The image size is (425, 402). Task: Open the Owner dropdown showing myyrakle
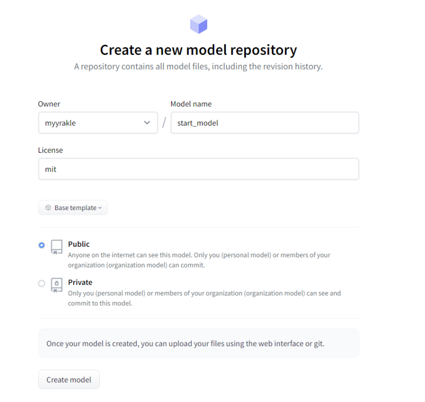coord(98,123)
